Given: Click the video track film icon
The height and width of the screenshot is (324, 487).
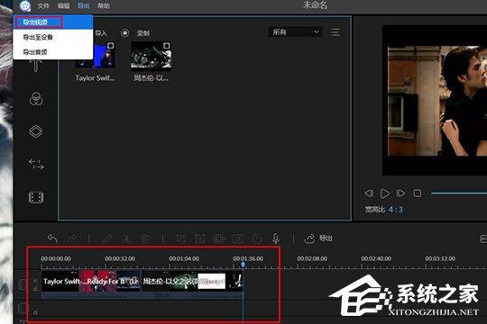Looking at the screenshot, I should [x=23, y=284].
